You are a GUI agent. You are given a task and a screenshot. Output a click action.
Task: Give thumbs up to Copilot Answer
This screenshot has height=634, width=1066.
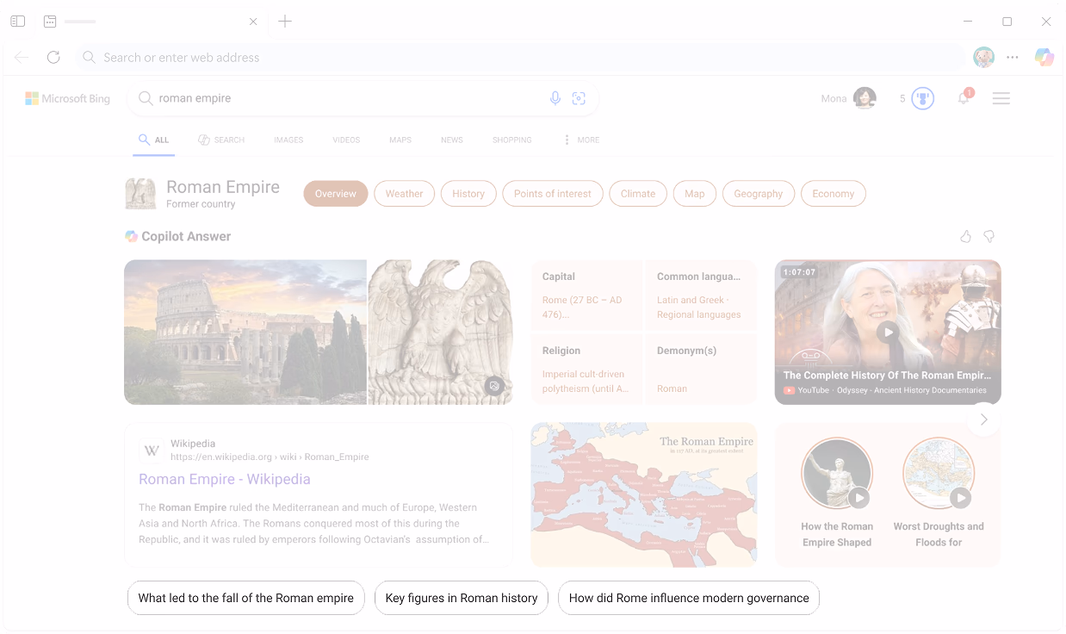pos(965,236)
